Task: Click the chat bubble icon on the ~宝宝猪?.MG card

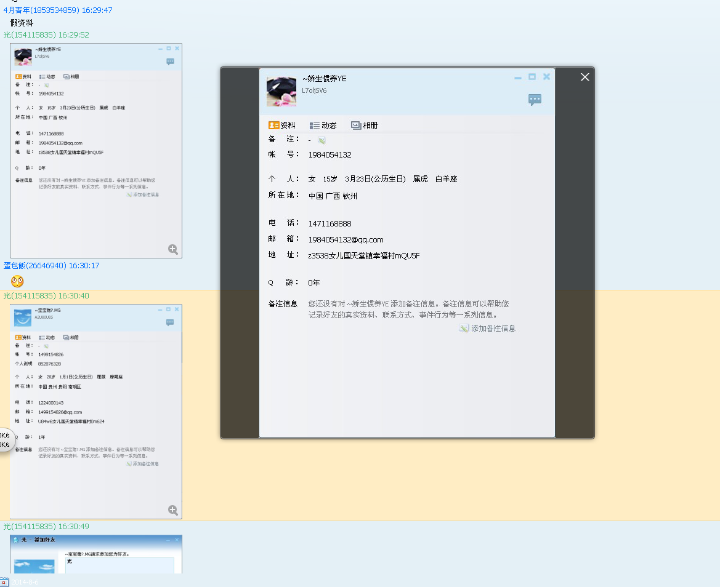Action: (x=170, y=322)
